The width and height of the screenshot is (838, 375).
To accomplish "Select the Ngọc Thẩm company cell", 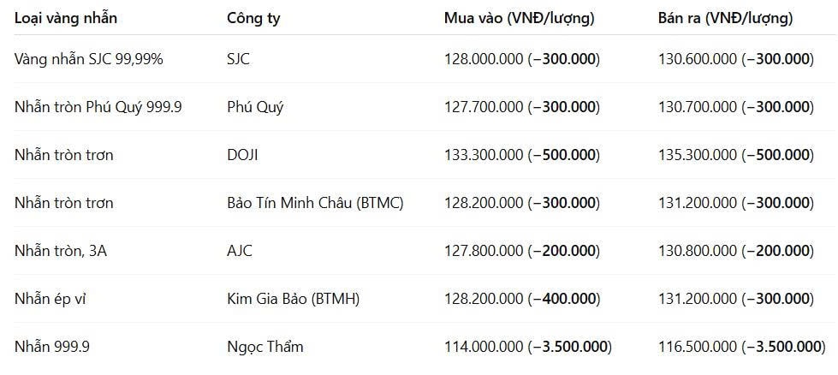I will click(x=265, y=348).
